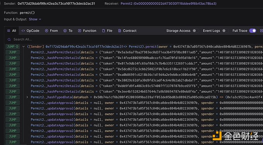Screen dimensions: 263x145
Task: Switch to the OpCode filter tab
Action: pos(30,31)
